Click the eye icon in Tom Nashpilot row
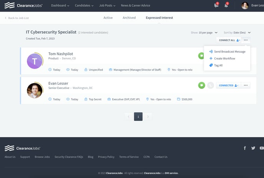This screenshot has height=178, width=264. pos(68,69)
